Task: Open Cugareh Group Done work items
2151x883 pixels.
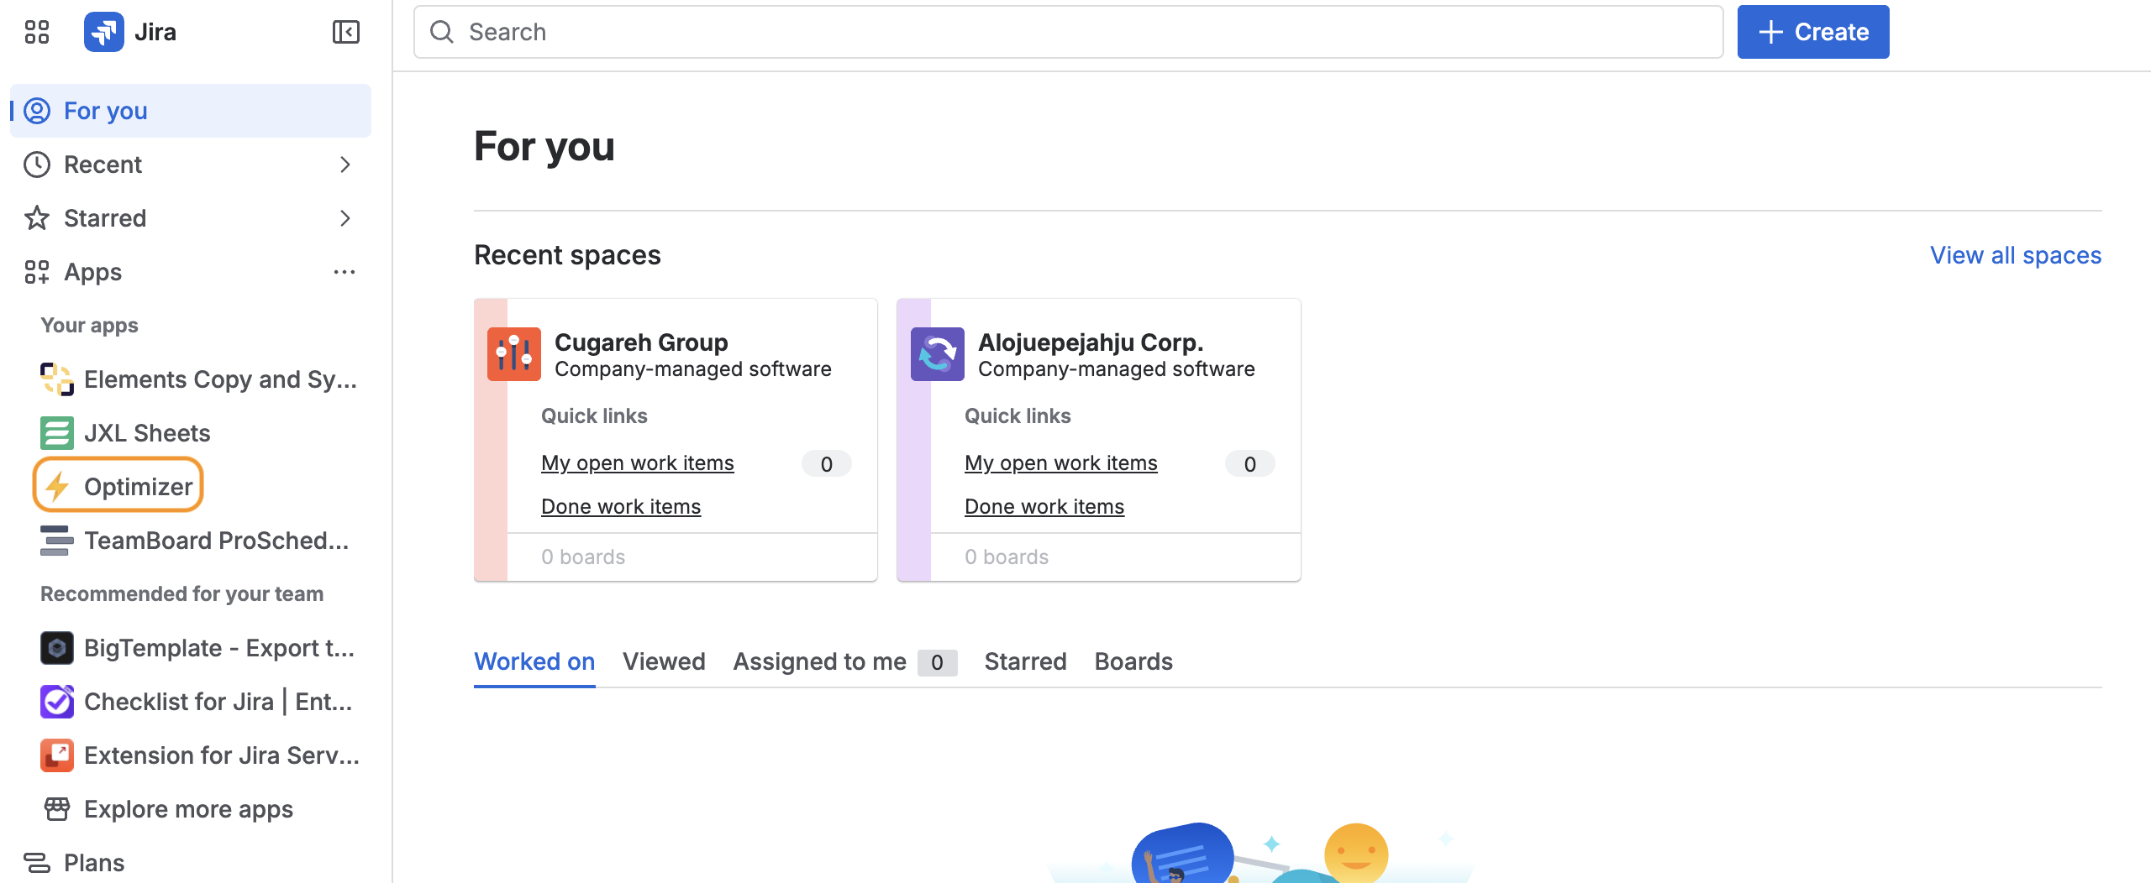Action: click(621, 507)
